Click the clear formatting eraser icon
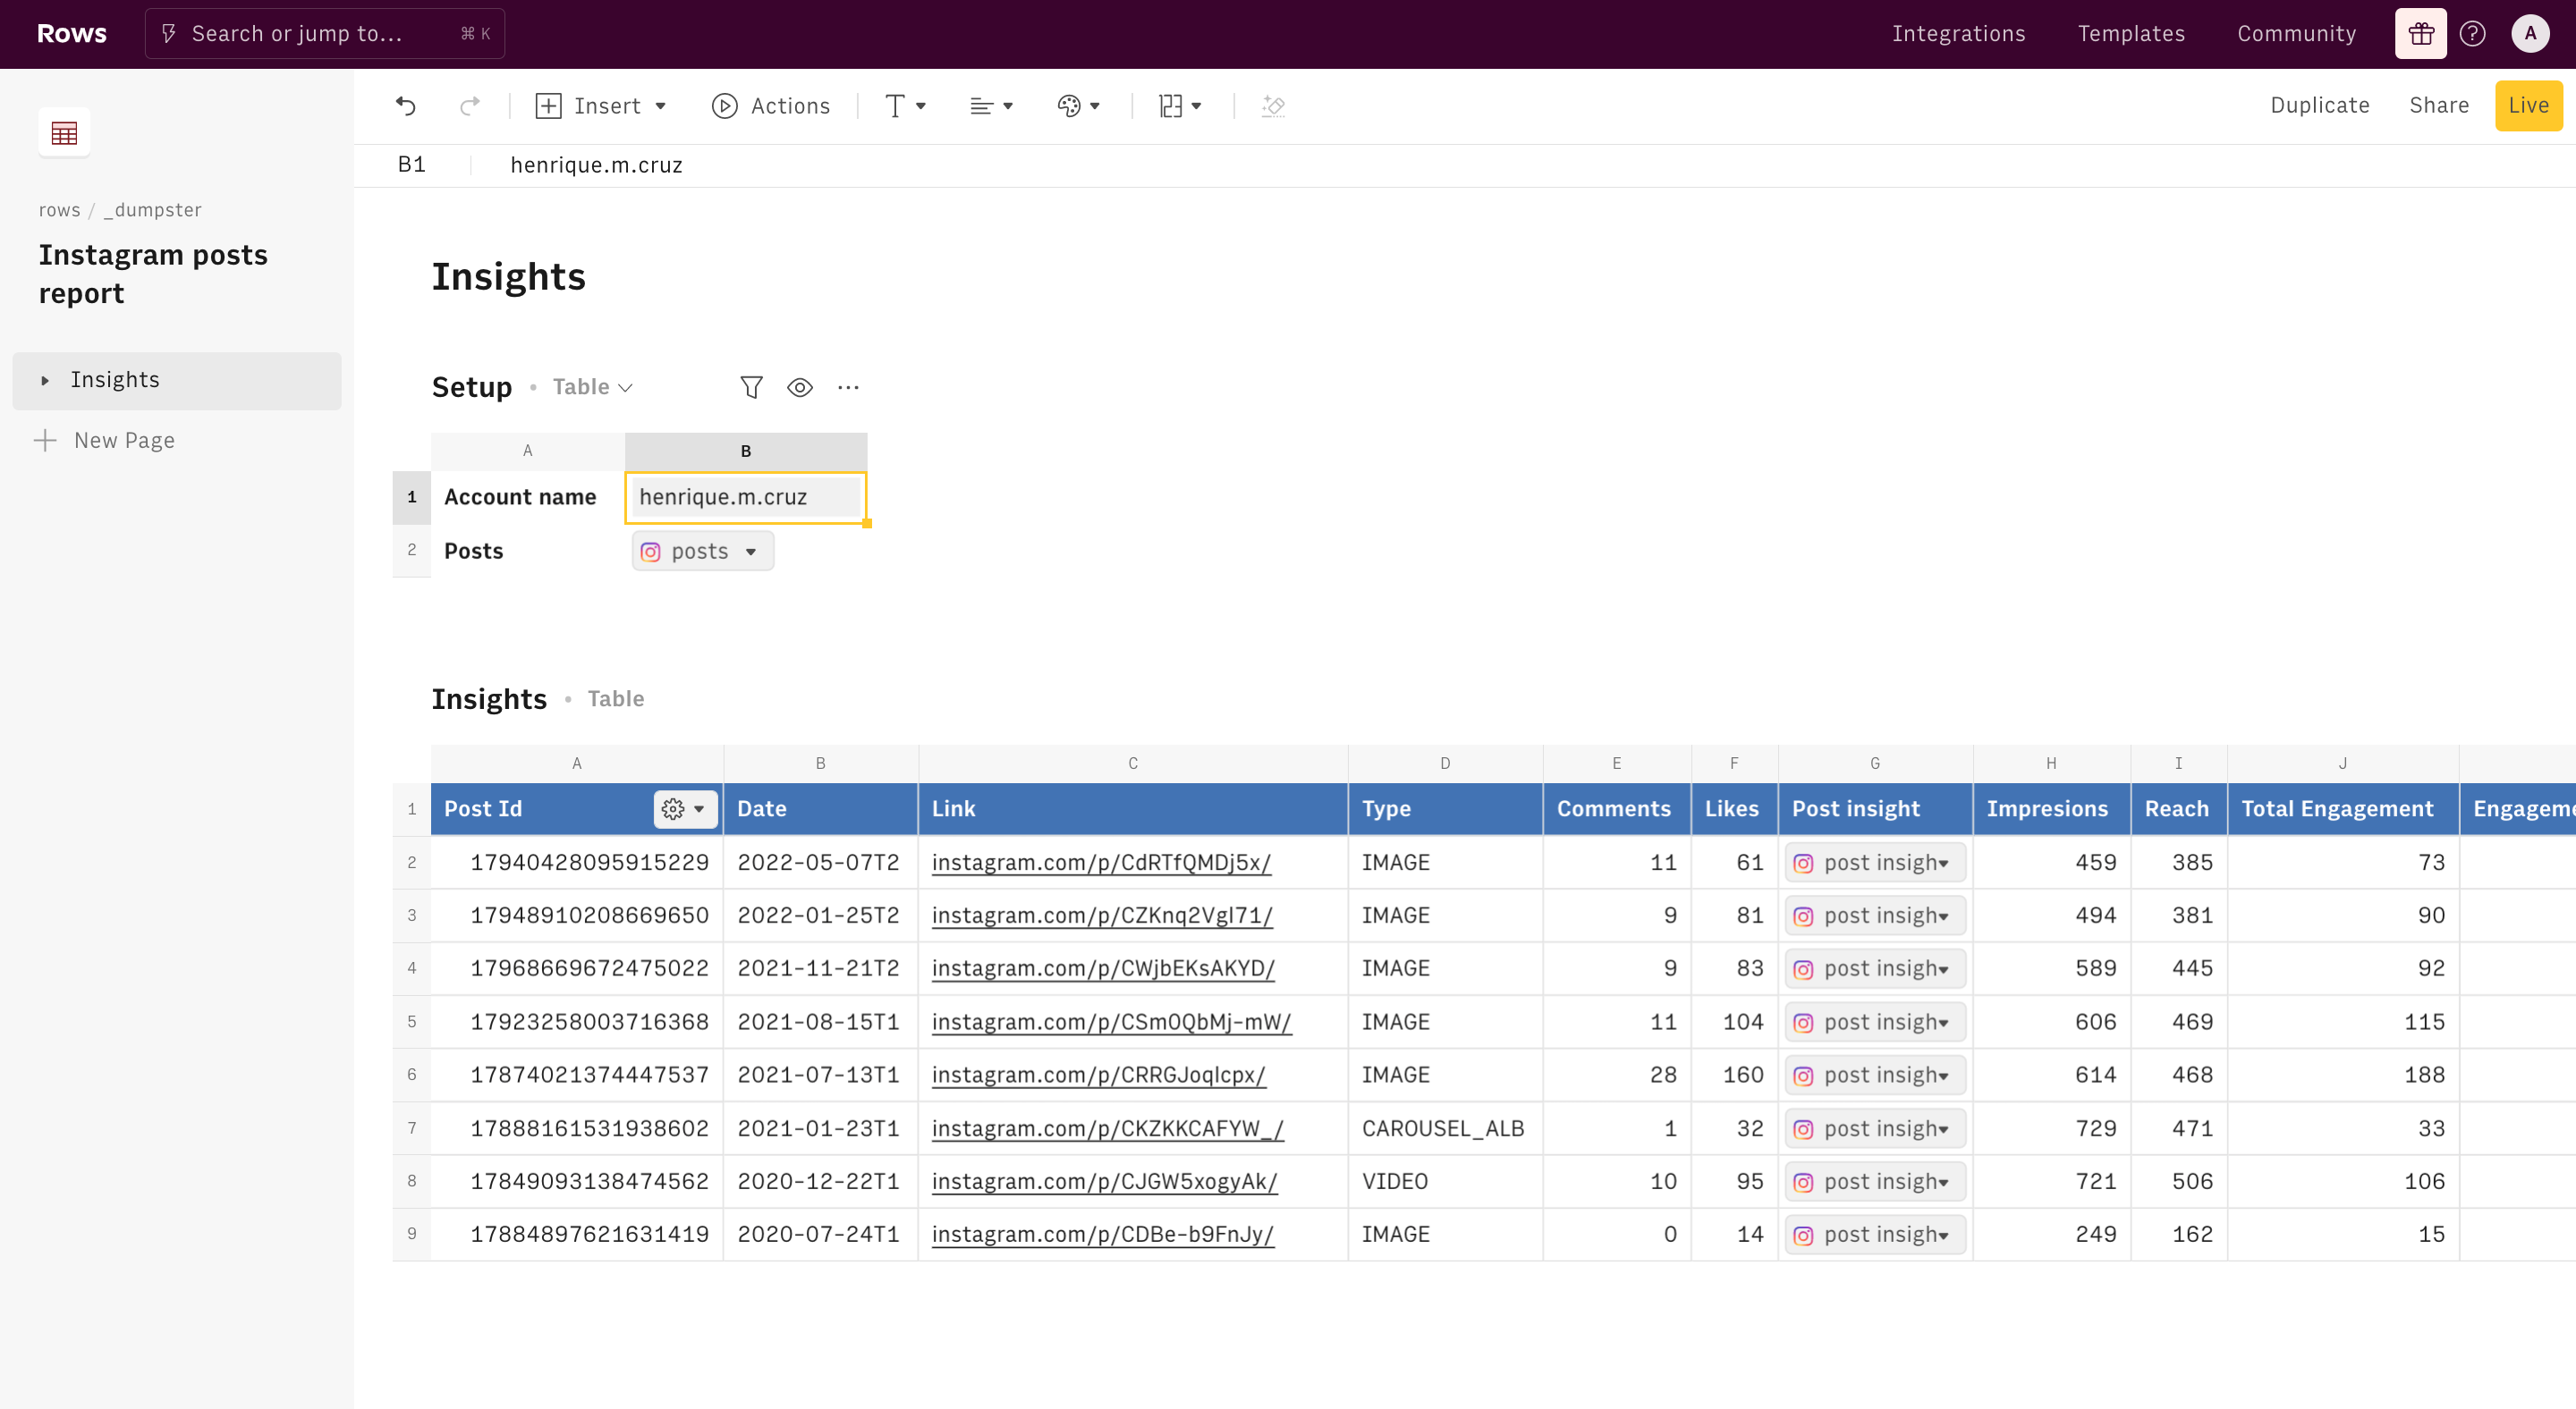 (1273, 105)
